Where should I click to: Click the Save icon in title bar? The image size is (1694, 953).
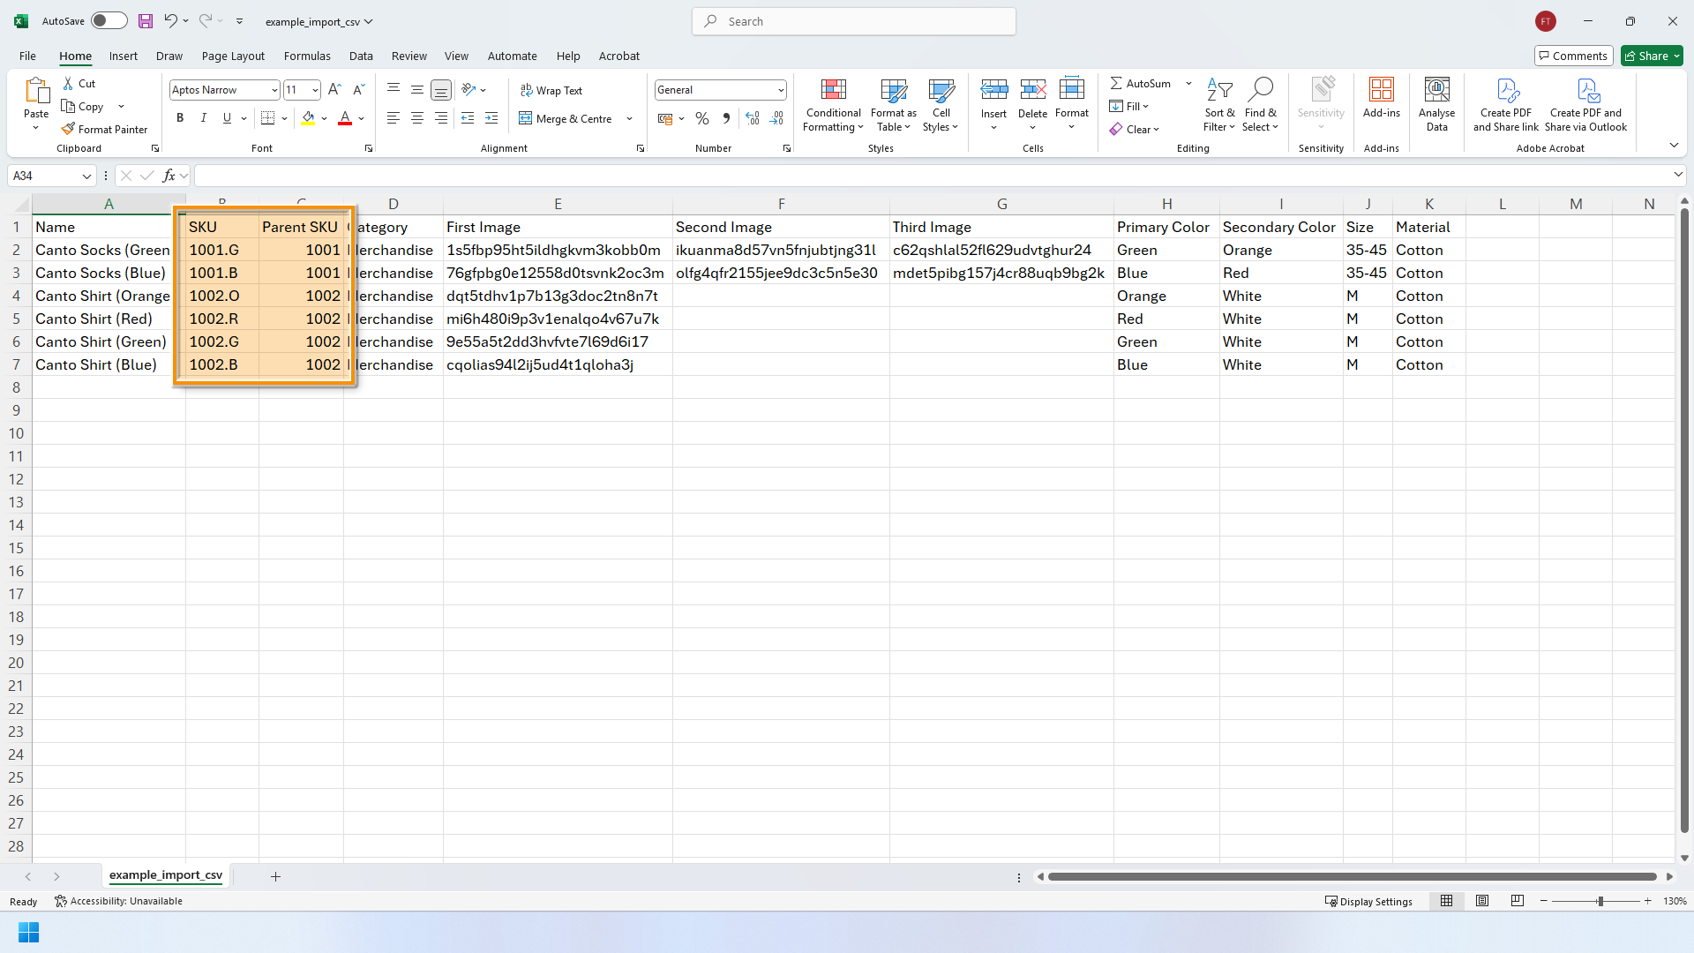tap(146, 21)
